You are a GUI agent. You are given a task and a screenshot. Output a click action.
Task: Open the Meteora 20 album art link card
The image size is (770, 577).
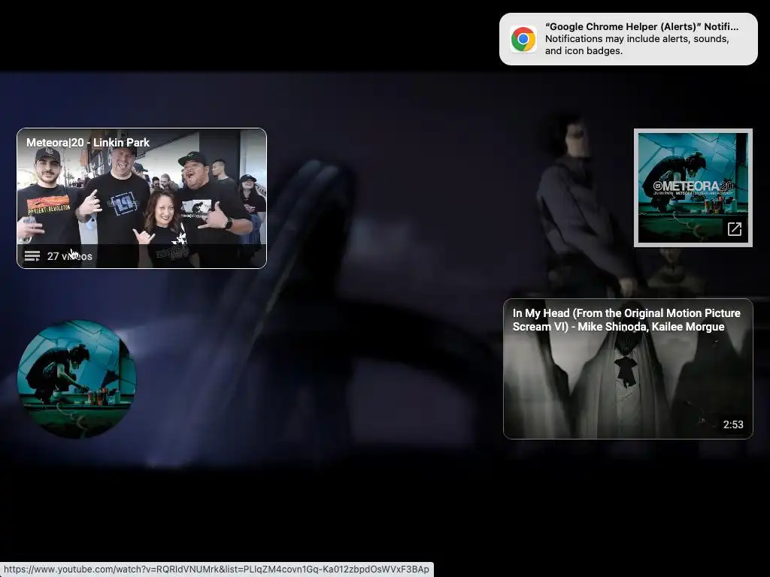693,188
